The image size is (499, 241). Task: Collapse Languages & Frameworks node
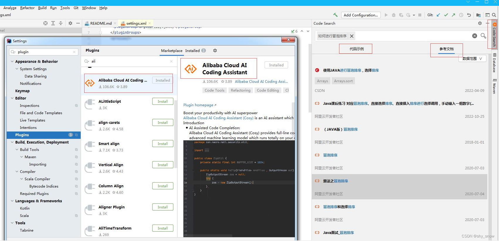click(x=12, y=201)
